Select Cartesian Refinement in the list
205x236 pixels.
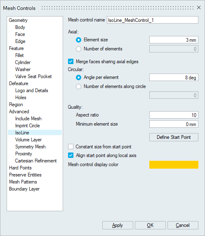click(36, 161)
